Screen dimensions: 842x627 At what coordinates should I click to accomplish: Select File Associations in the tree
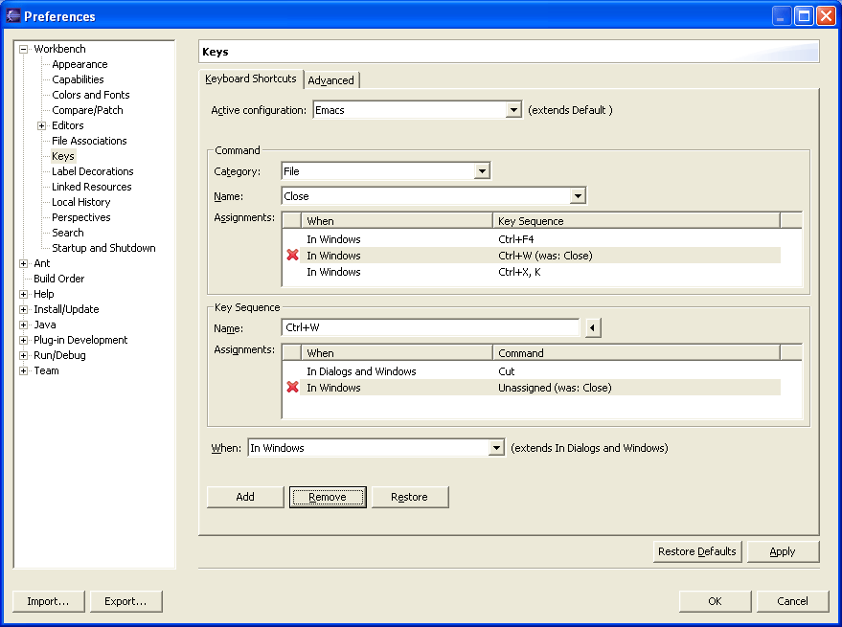pos(89,141)
